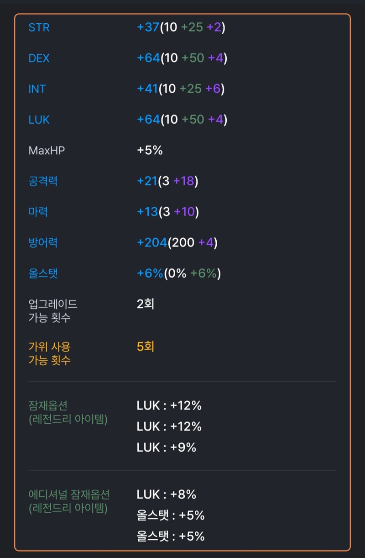Select the 올스탯 label
Image resolution: width=365 pixels, height=558 pixels.
(43, 274)
